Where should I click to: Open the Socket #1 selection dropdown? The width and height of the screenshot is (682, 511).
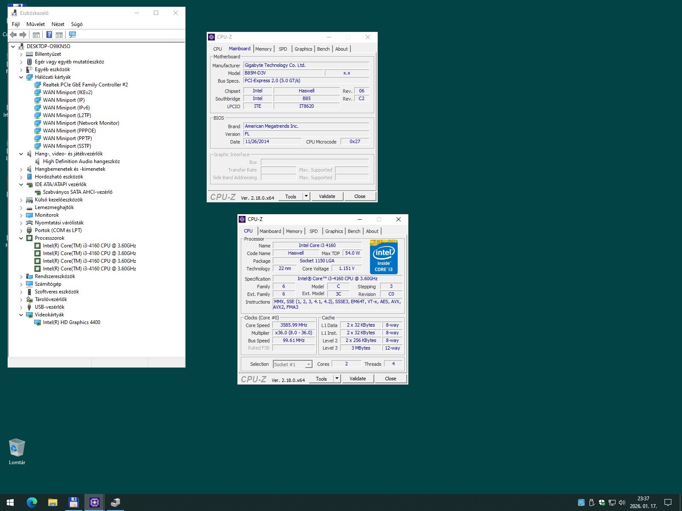coord(309,365)
